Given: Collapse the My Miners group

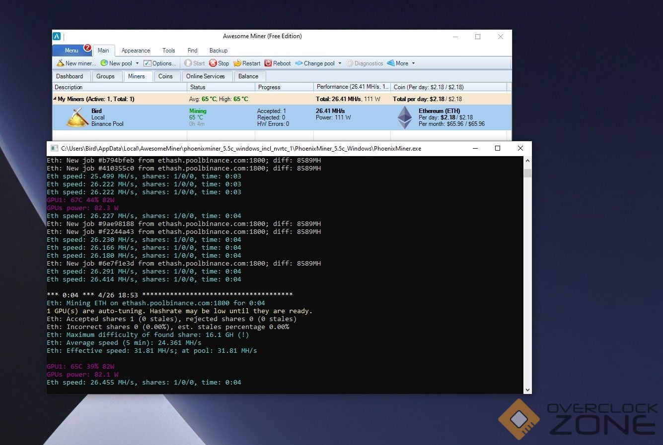Looking at the screenshot, I should pos(55,99).
